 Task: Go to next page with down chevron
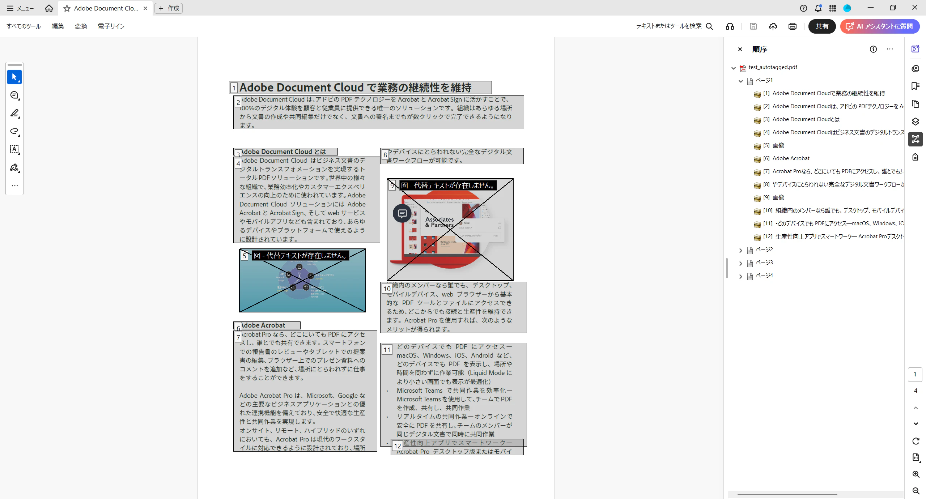click(916, 424)
